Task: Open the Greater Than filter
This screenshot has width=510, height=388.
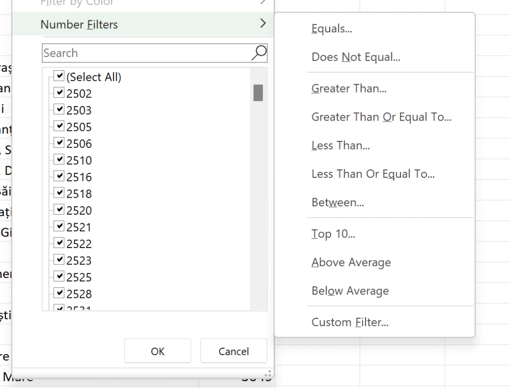Action: [349, 88]
